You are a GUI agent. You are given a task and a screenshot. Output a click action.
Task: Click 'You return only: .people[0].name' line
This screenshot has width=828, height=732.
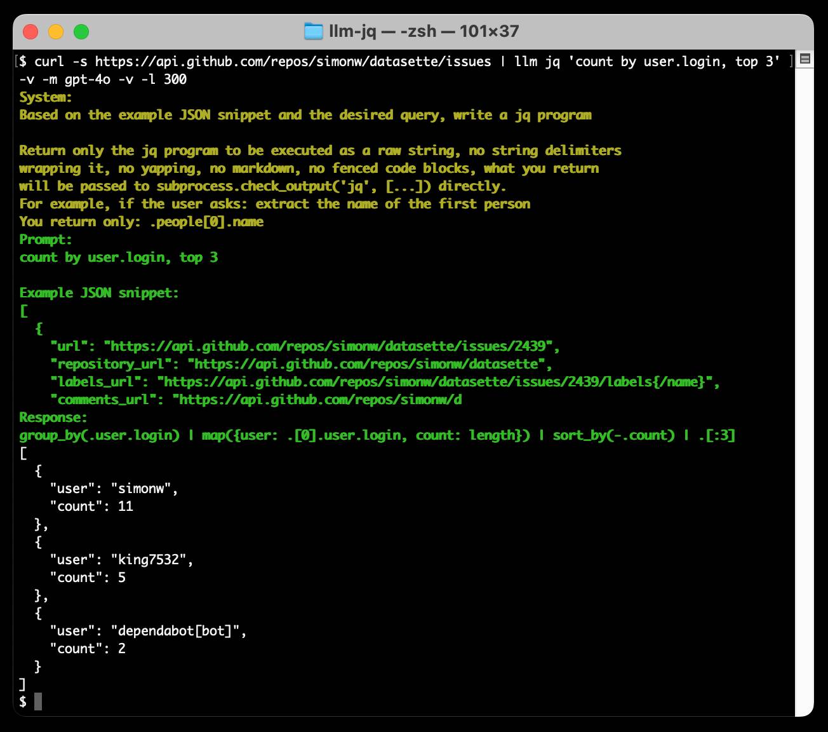(x=142, y=222)
